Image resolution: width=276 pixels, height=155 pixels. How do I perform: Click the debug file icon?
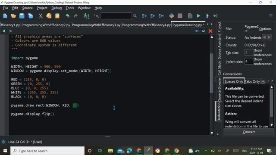pos(190,16)
